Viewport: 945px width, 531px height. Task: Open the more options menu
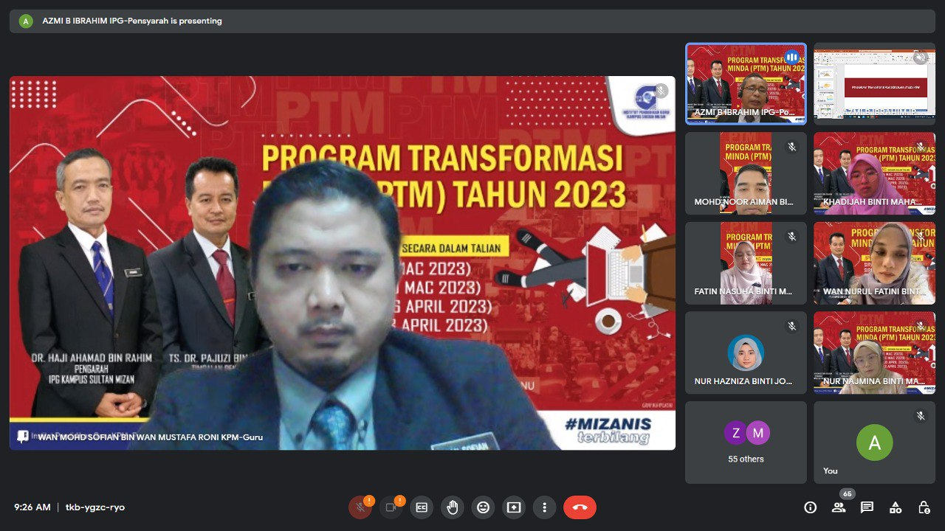544,507
